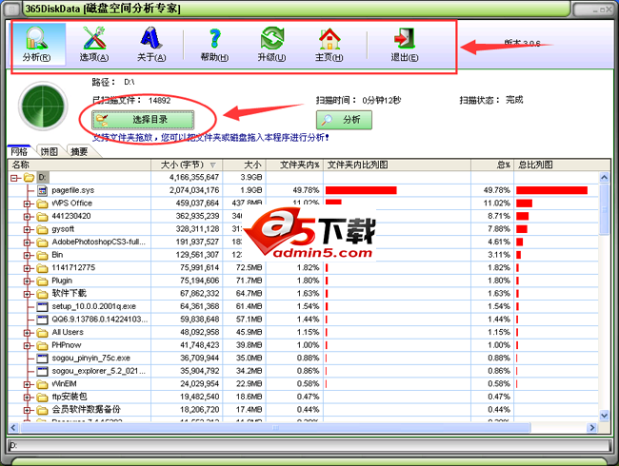Screen dimensions: 619x466
Task: Click the 分析(R) analyze toolbar icon
Action: coord(37,44)
